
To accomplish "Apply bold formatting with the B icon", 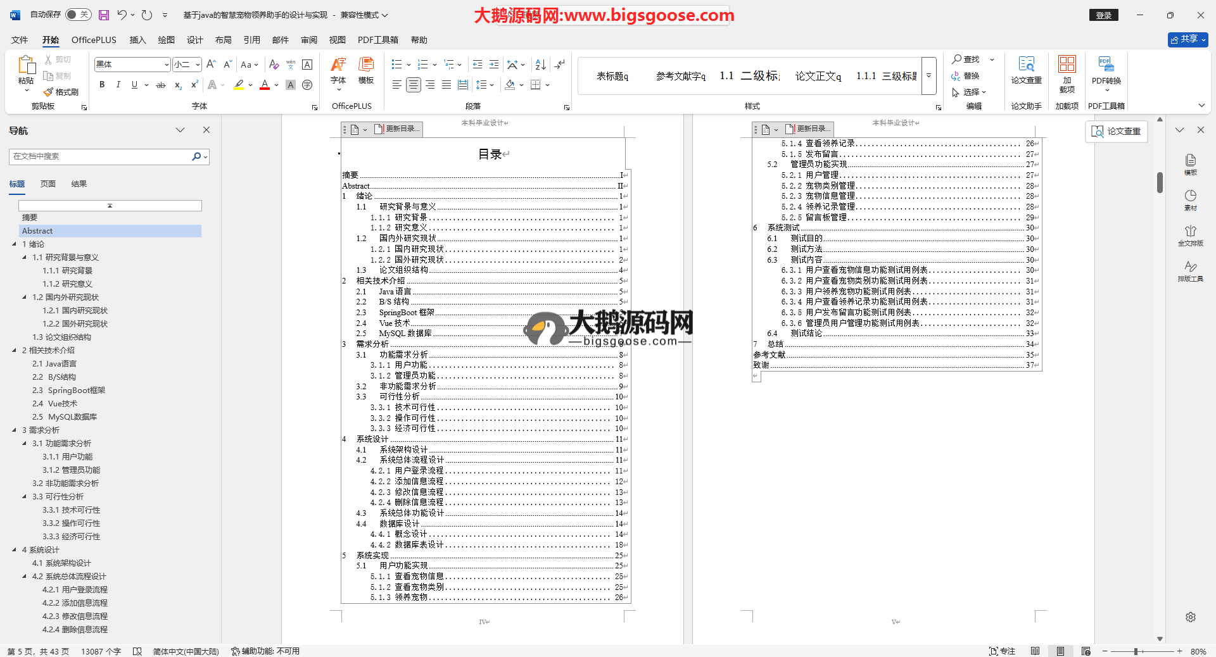I will click(102, 85).
